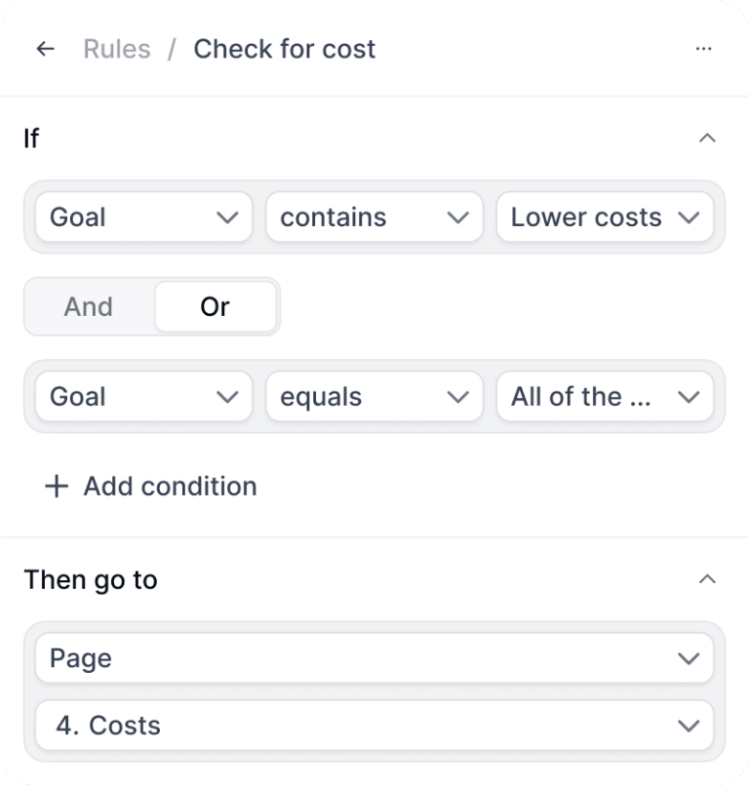
Task: Open the contains operator dropdown
Action: click(374, 216)
